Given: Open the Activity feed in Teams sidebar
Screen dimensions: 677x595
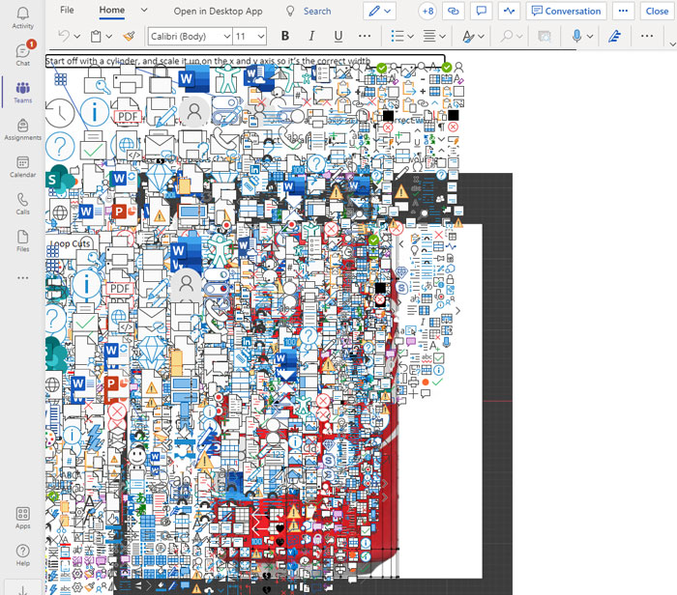Looking at the screenshot, I should 22,17.
